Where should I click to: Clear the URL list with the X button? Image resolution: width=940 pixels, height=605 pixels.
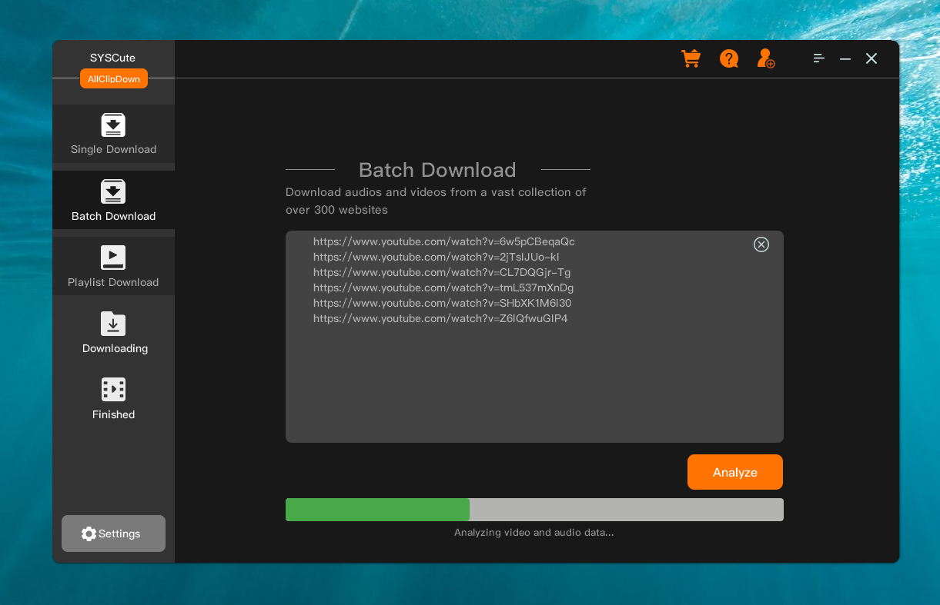pos(761,244)
